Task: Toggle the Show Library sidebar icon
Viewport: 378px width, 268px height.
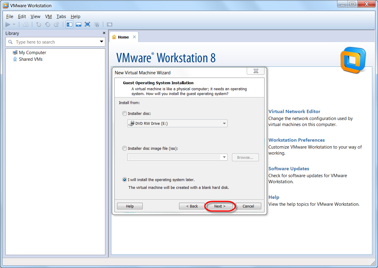Action: pyautogui.click(x=70, y=25)
